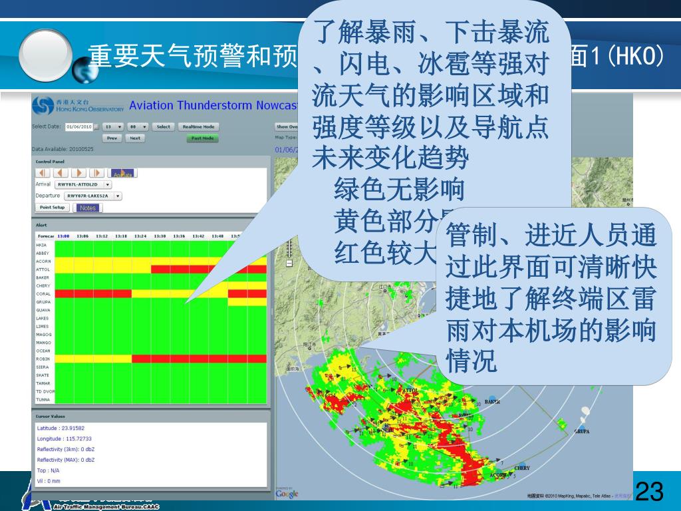Screen dimensions: 681x511
Task: Click the OCEAN row label in Alert list
Action: pos(43,351)
